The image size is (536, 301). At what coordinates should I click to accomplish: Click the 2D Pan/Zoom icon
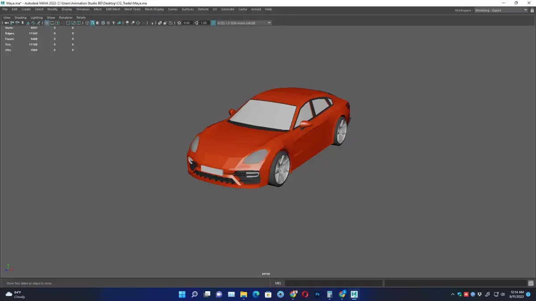click(x=33, y=23)
